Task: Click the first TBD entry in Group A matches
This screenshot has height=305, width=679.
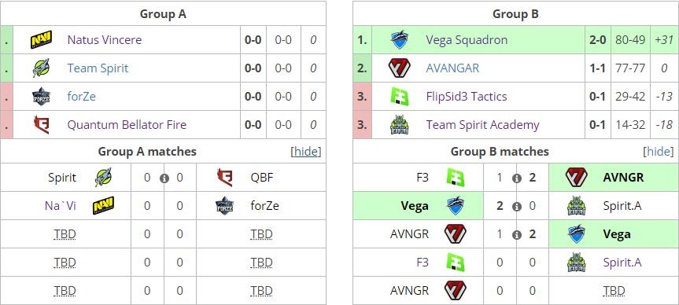Action: 65,234
